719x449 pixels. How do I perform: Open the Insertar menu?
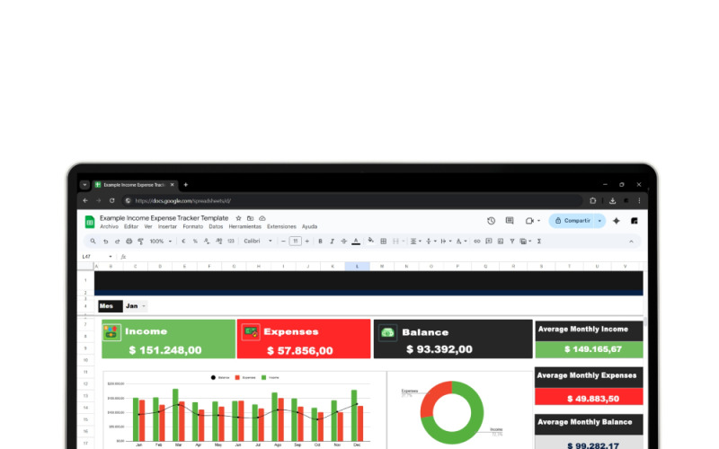coord(167,227)
